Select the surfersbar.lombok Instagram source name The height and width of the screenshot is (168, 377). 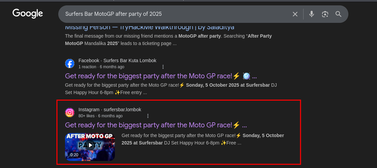pyautogui.click(x=122, y=110)
